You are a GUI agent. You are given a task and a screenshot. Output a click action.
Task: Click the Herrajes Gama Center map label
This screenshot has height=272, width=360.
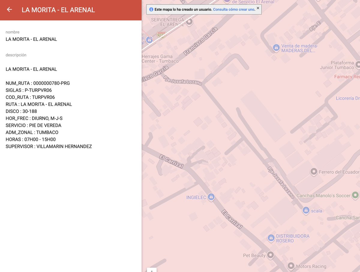tap(160, 59)
